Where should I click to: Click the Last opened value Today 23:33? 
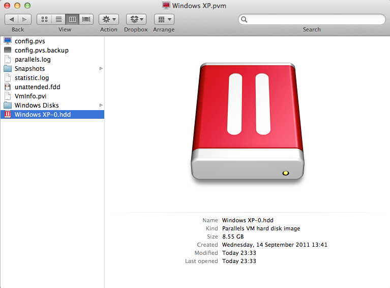point(239,261)
